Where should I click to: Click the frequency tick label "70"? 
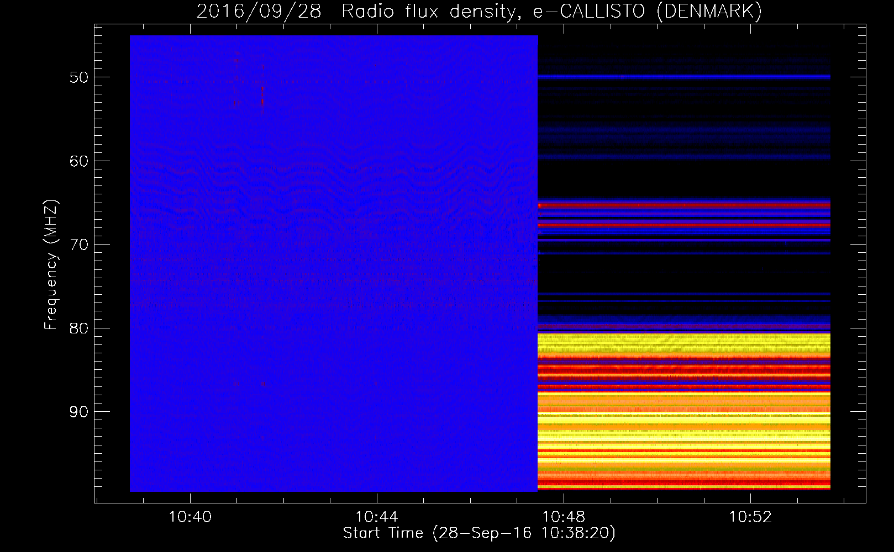(79, 245)
